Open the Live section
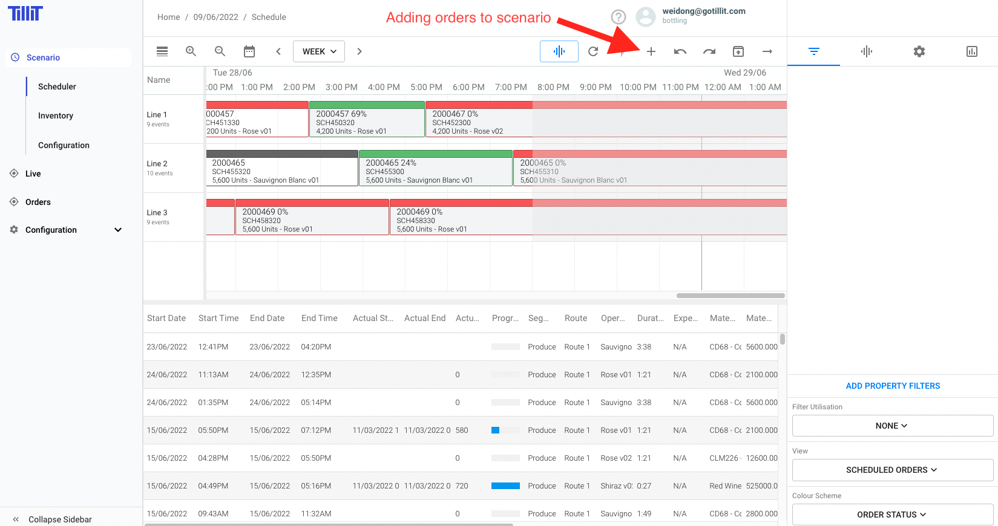Image resolution: width=998 pixels, height=526 pixels. (33, 174)
